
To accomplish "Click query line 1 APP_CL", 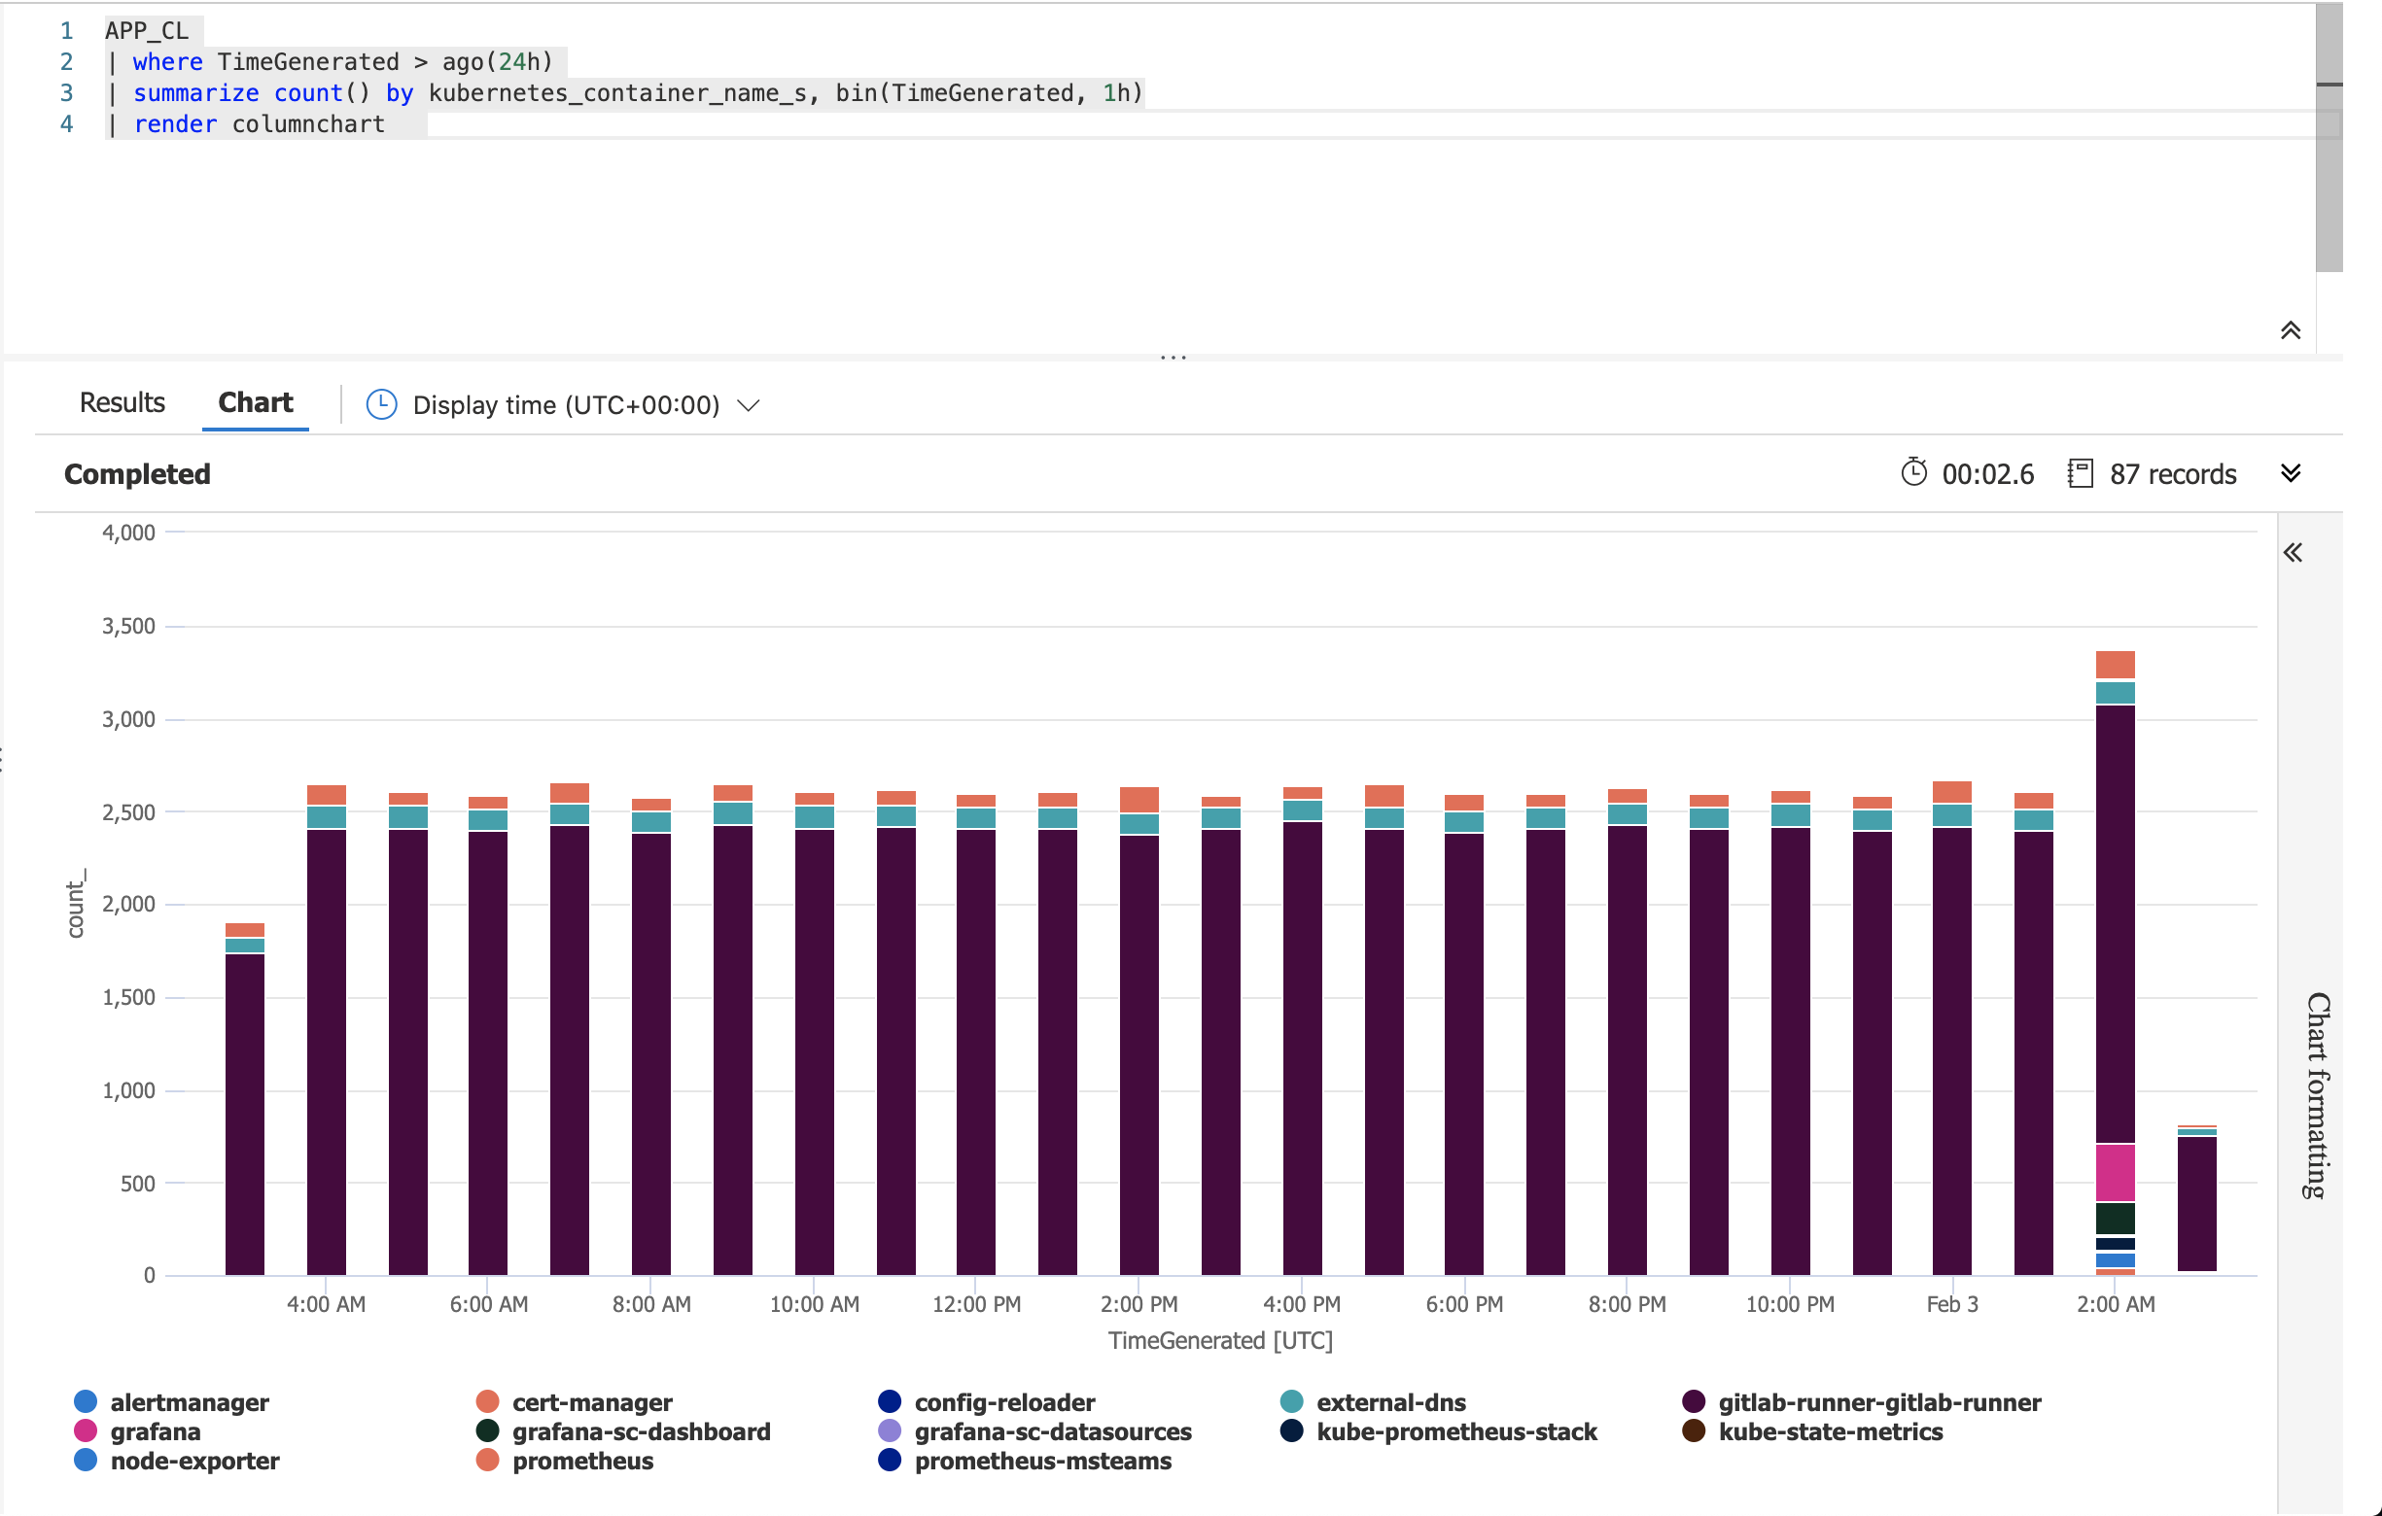I will [147, 31].
